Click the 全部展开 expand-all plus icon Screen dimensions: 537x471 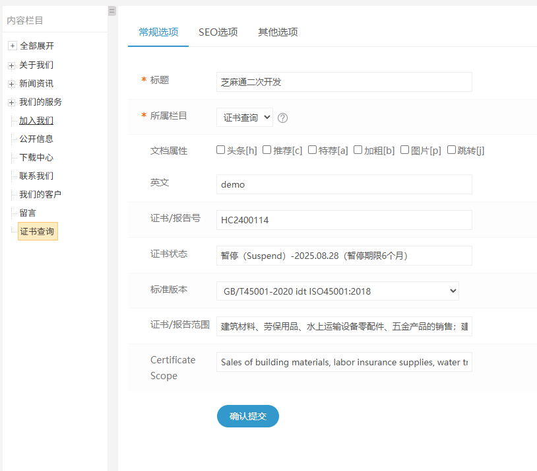click(12, 46)
